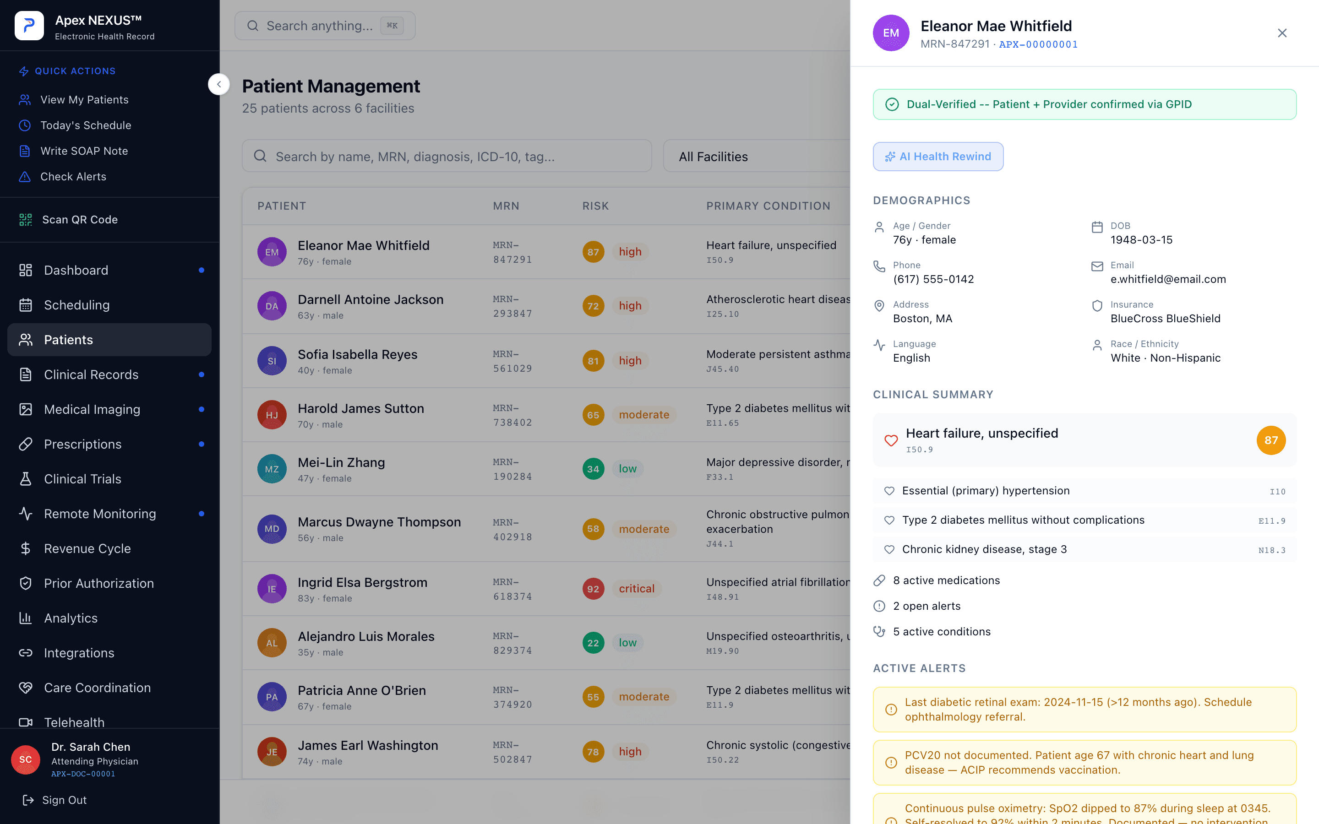Screen dimensions: 1319x824
Task: Select Harold James Sutton patient row
Action: [546, 415]
